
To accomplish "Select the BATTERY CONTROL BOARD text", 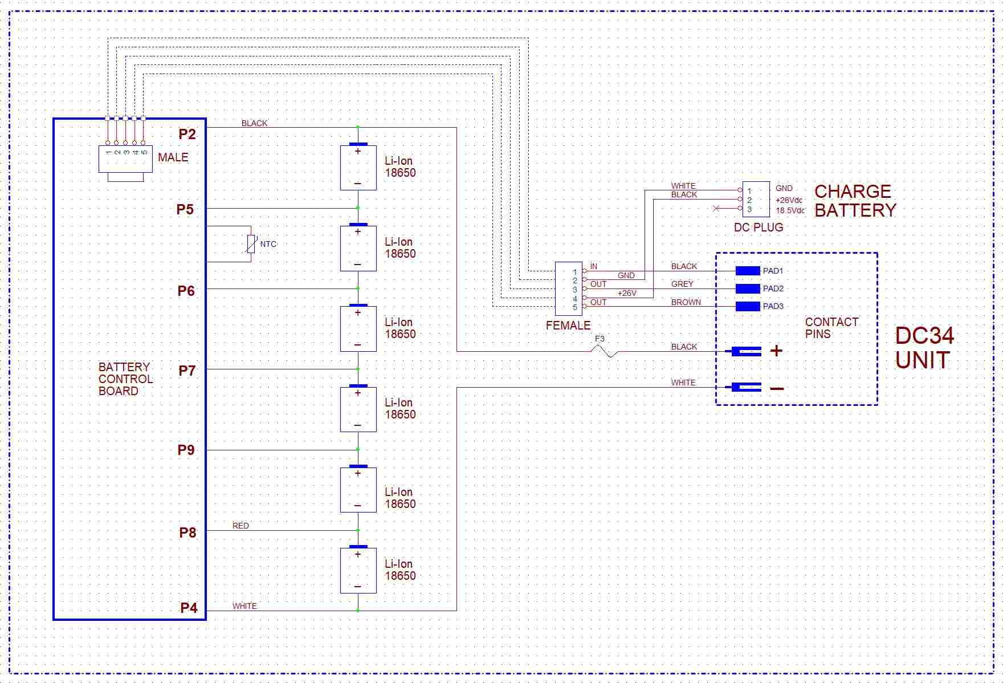I will tap(125, 379).
